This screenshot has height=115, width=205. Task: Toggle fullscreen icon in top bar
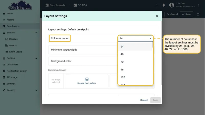156,5
